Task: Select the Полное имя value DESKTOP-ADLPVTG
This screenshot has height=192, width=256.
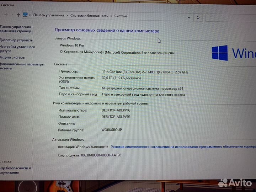Action: click(x=116, y=117)
